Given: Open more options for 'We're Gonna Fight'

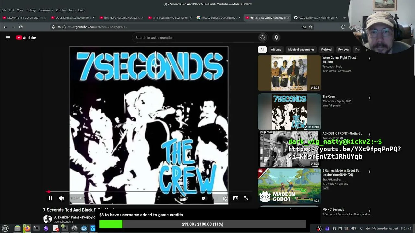Looking at the screenshot, I should coord(370,59).
